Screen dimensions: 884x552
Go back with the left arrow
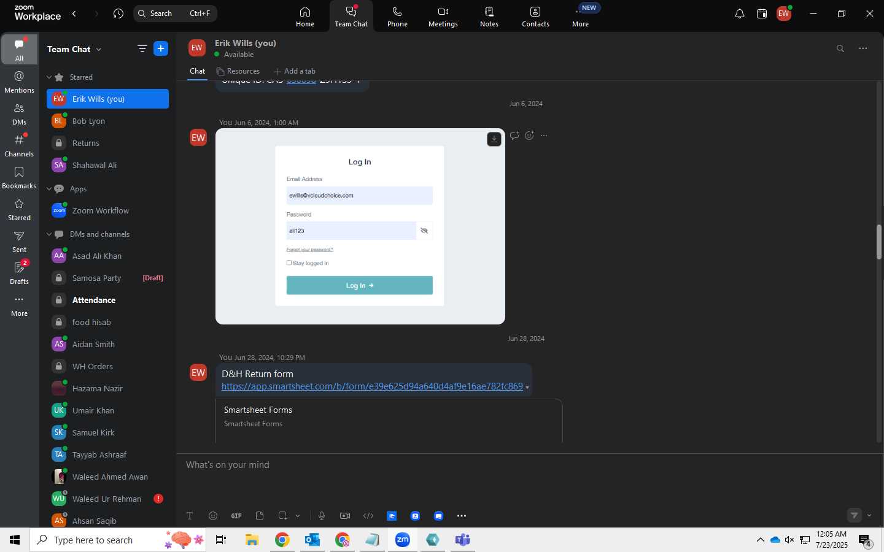74,13
